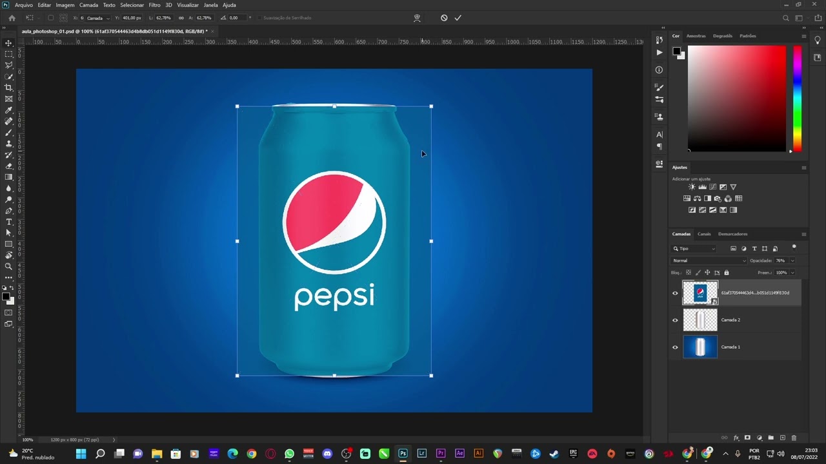Hide the Camada 2 layer
This screenshot has height=464, width=826.
click(x=675, y=320)
